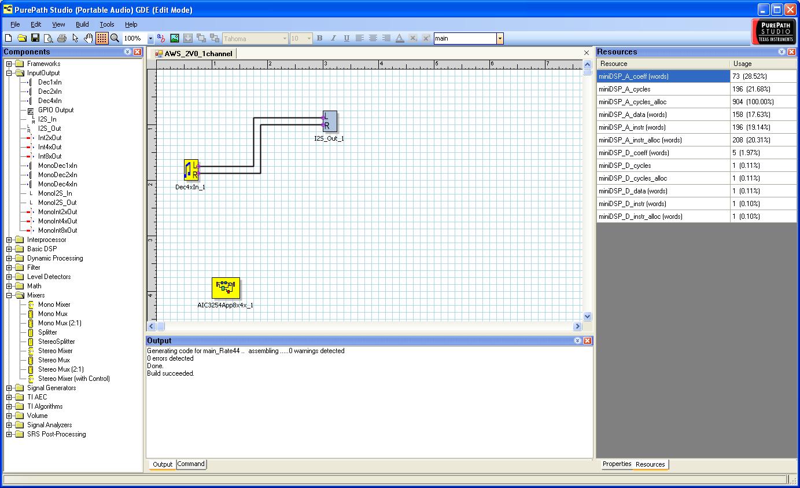Switch to the Properties tab

(x=617, y=464)
